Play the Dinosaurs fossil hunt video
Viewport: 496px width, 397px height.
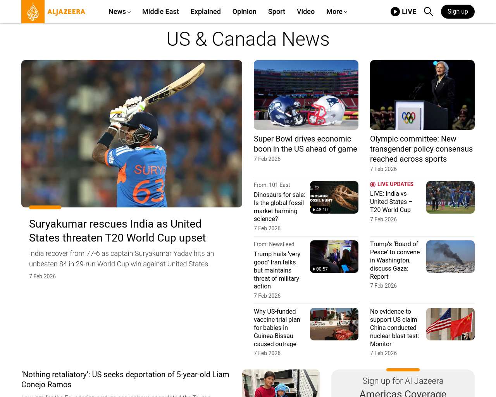334,197
